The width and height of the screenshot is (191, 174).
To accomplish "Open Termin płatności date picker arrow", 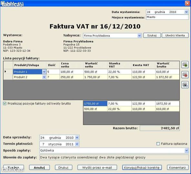I will (x=77, y=144).
